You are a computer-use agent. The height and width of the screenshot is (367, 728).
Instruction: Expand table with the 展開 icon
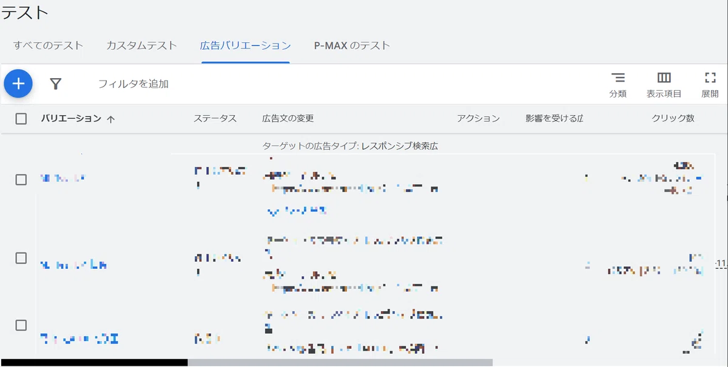(710, 85)
